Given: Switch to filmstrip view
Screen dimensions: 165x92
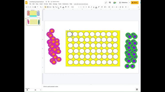Looking at the screenshot, I should (x=27, y=90).
